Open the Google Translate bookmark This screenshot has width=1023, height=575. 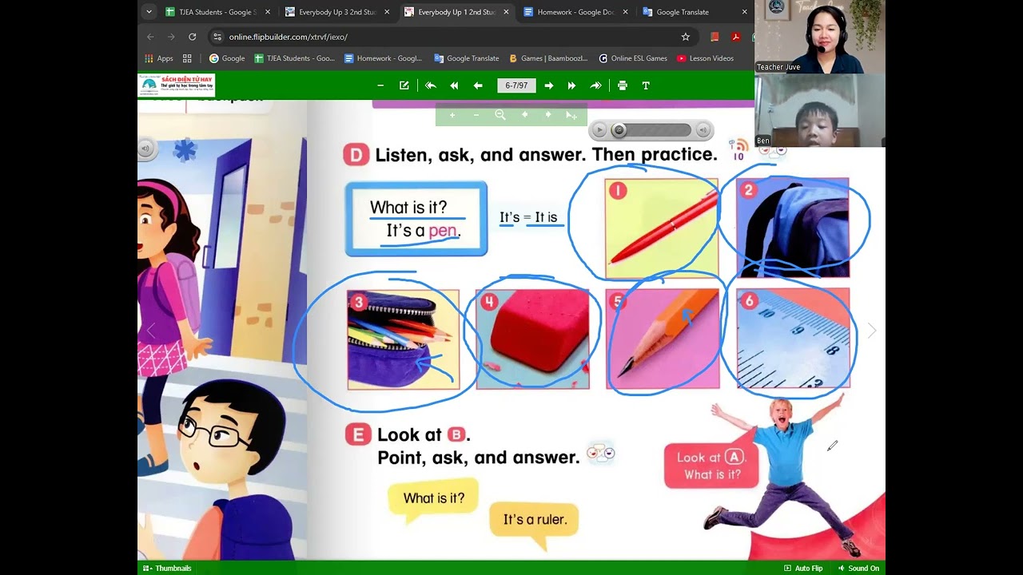pos(467,58)
